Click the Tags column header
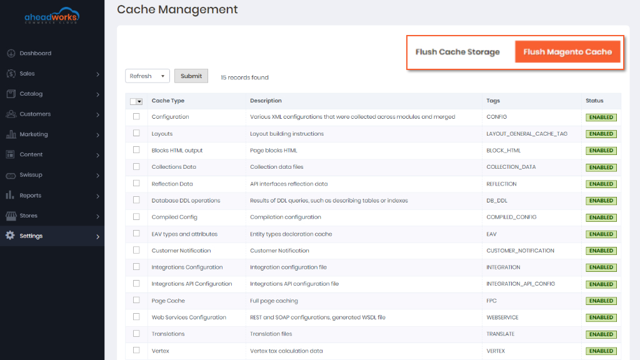Screen dimensions: 640x360 493,101
